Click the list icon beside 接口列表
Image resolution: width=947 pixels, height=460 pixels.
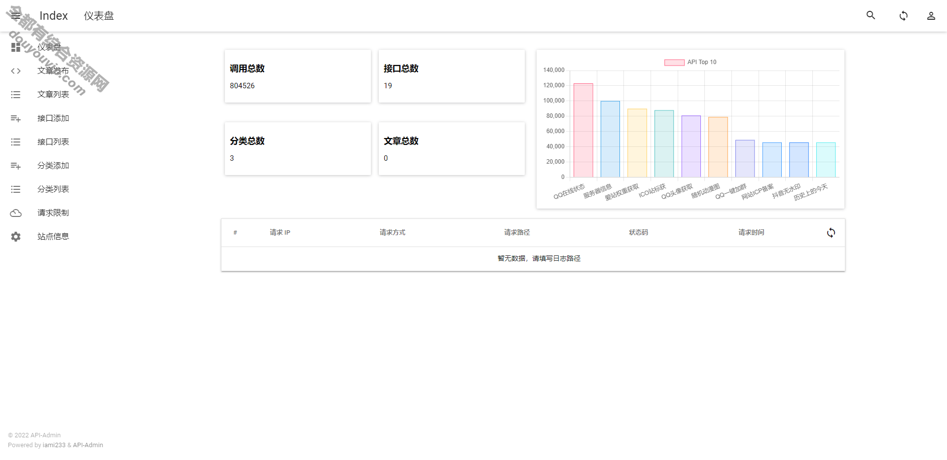pyautogui.click(x=16, y=142)
